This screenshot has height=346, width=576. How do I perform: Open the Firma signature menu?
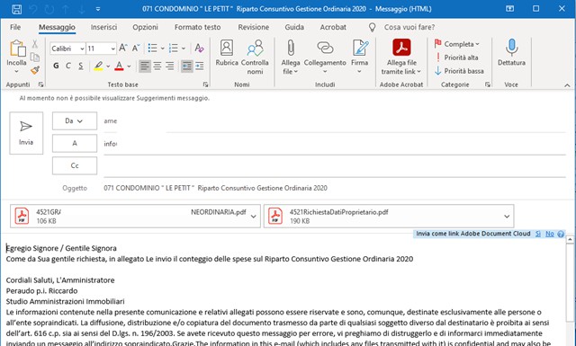(x=360, y=56)
